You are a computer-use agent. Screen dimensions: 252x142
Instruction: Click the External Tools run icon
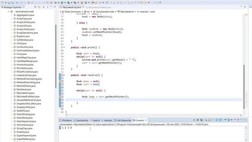pyautogui.click(x=75, y=3)
